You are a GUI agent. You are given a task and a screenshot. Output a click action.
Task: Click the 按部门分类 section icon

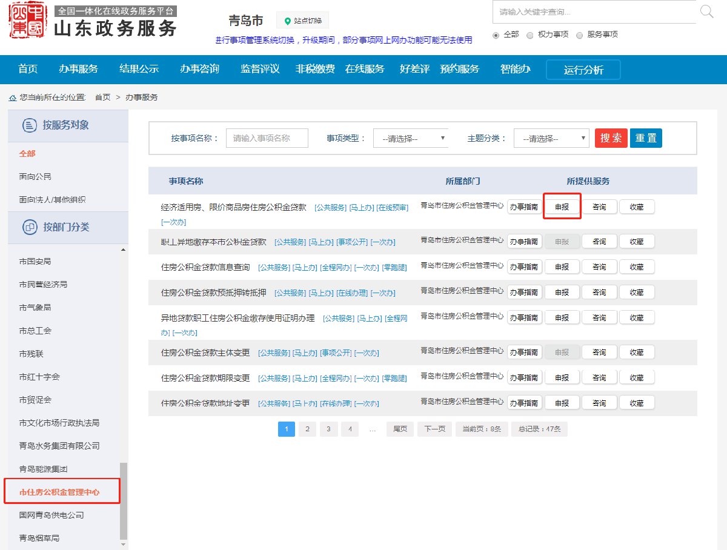30,227
